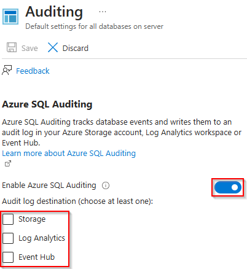Click the info icon beside Enable Azure SQL Auditing
The image size is (247, 269).
coord(106,185)
